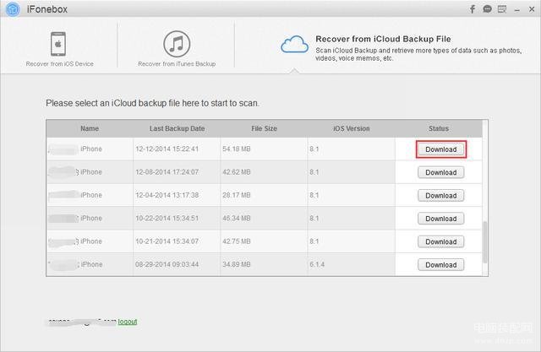Click the File Size column header
541x352 pixels.
[264, 128]
